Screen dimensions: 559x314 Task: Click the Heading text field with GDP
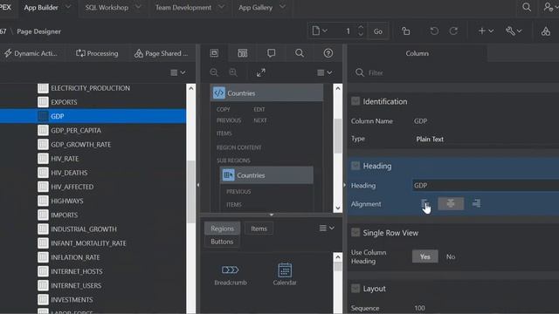[x=486, y=185]
